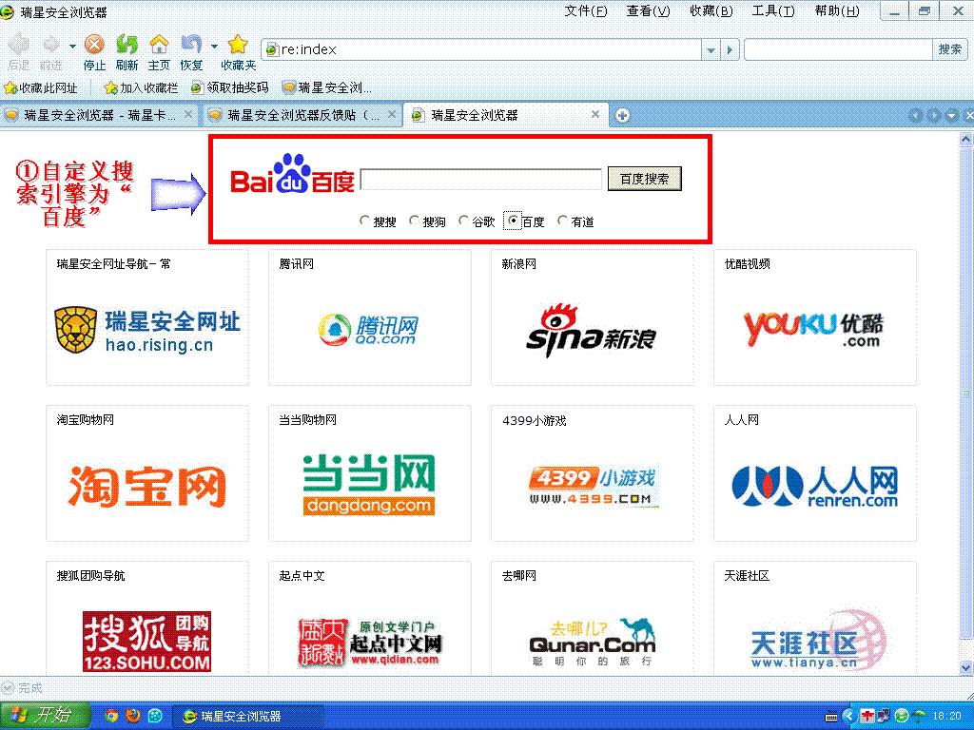Click the green Refresh (刷新) icon
Screen dimensions: 974x730
coord(127,45)
